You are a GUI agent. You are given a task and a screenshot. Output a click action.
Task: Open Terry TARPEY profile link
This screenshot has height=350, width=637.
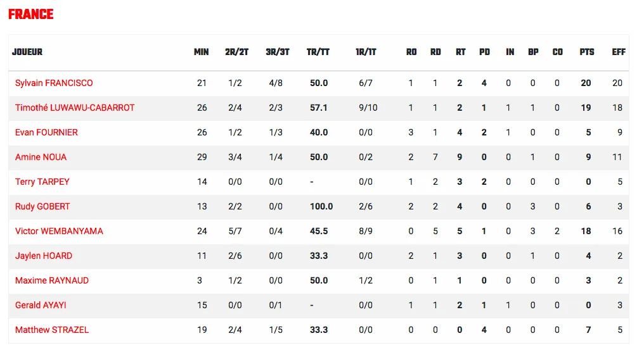42,182
